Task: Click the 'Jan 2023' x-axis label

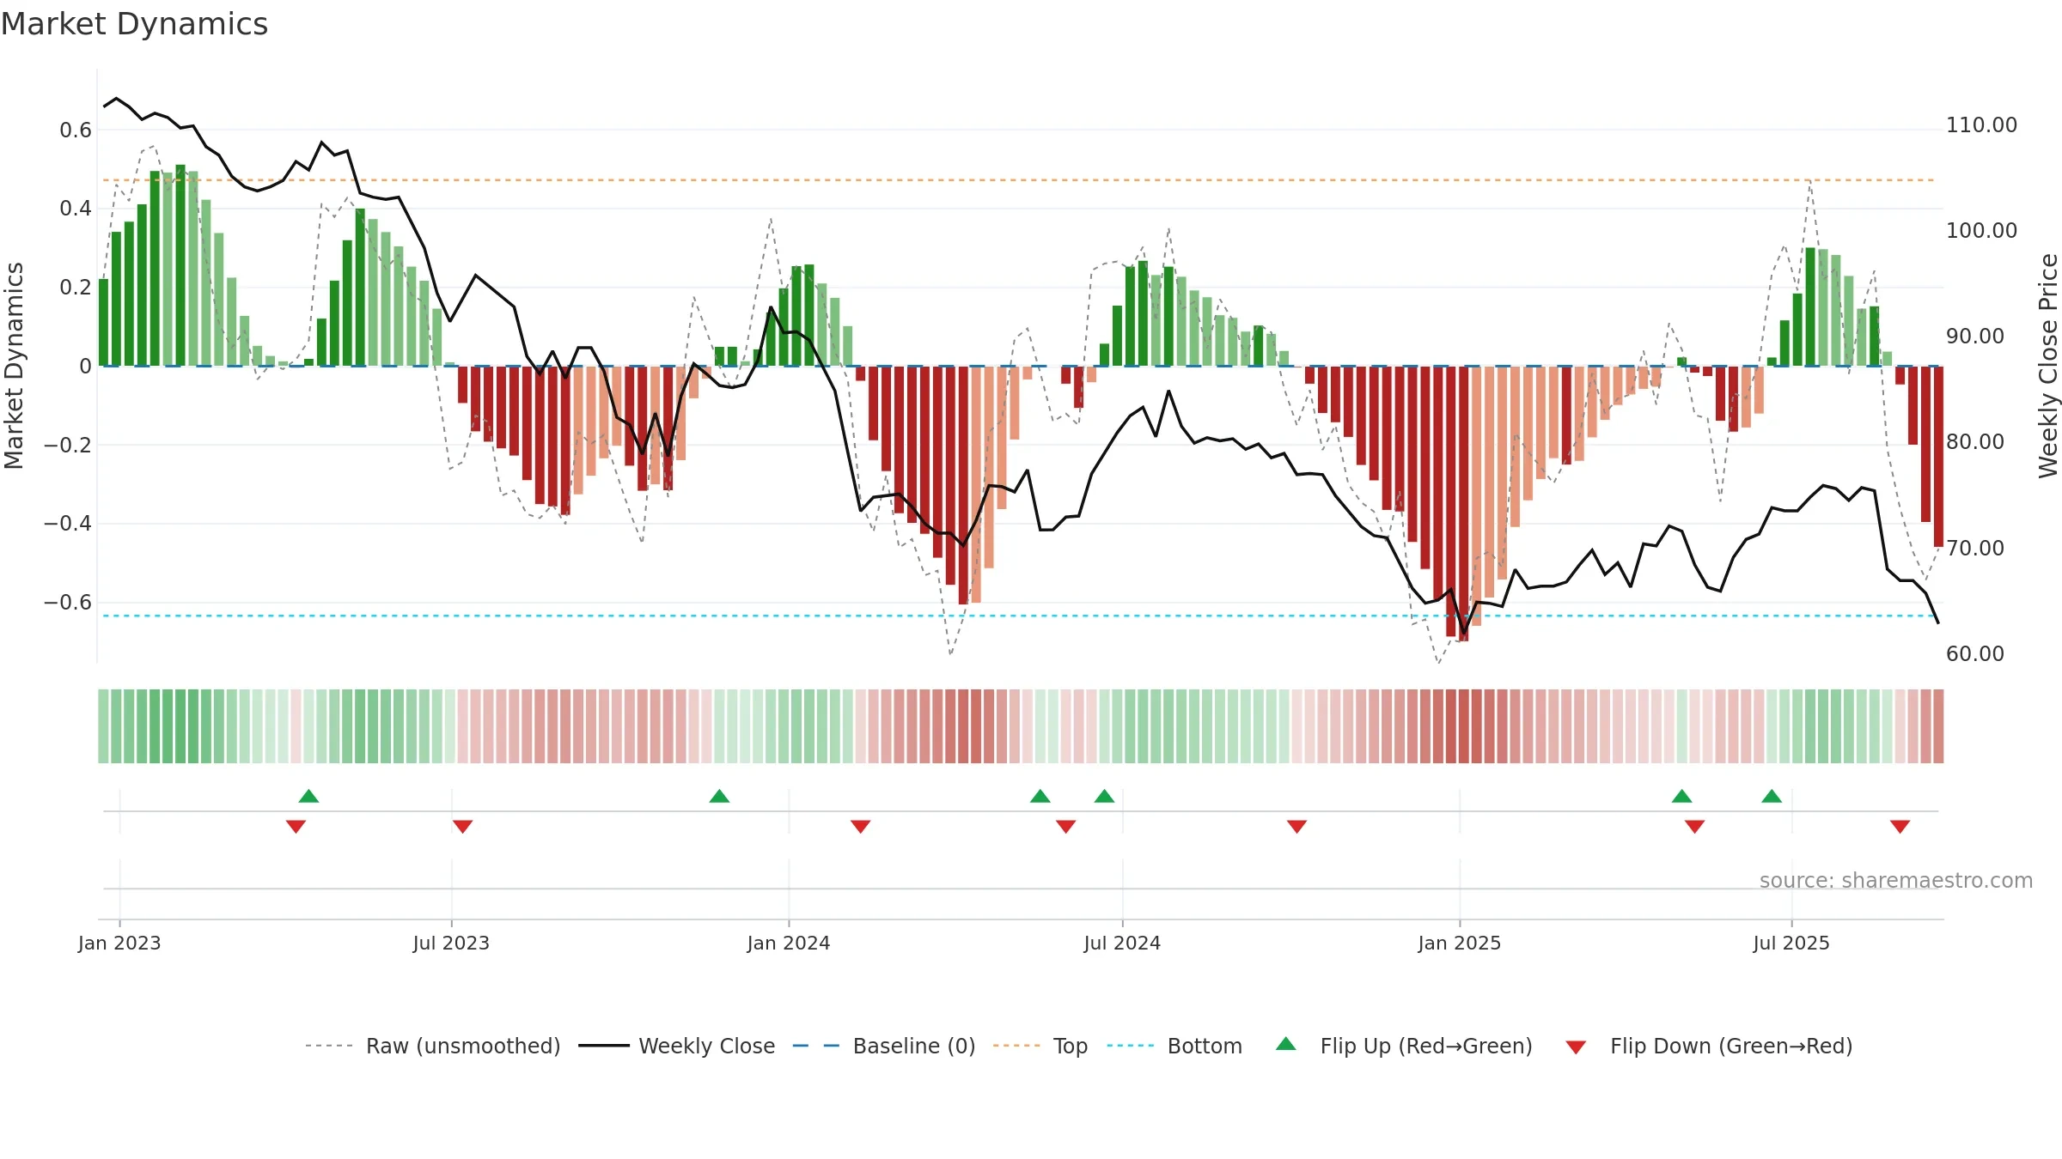Action: [x=119, y=943]
